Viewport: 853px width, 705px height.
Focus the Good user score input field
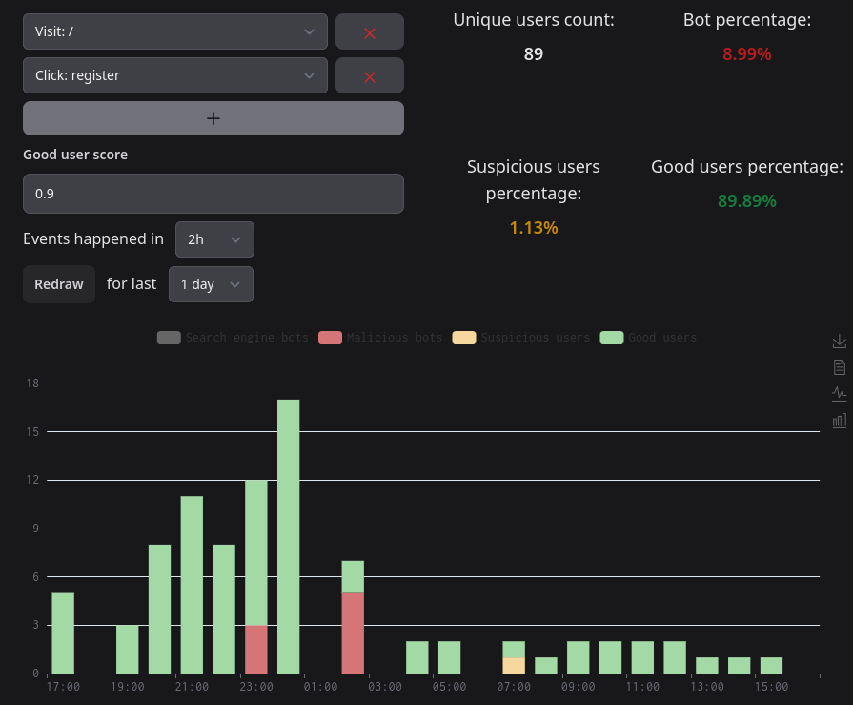click(213, 194)
